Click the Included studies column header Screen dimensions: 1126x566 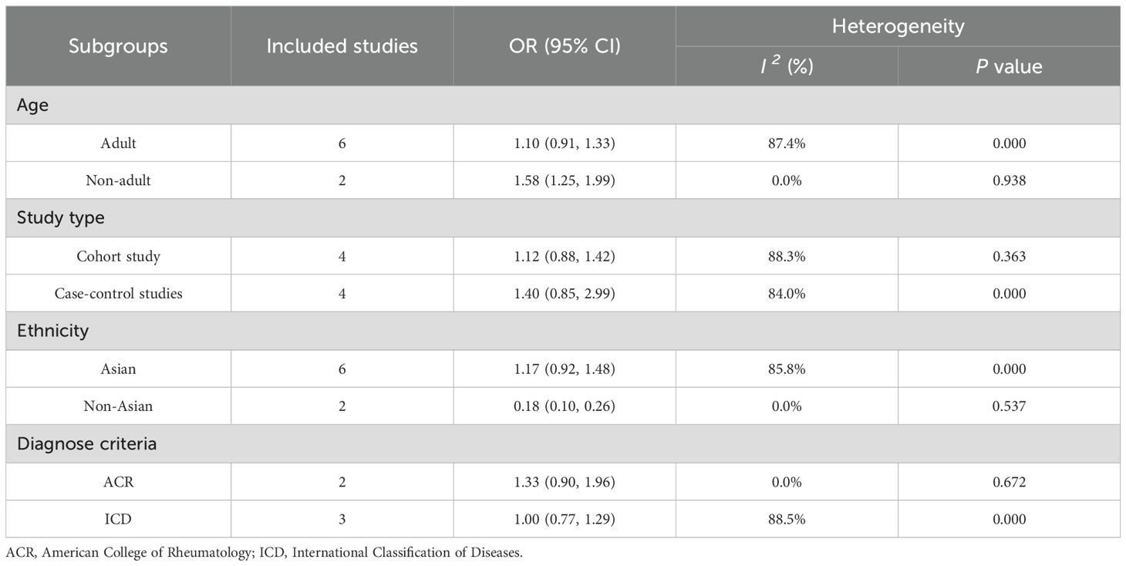click(x=342, y=46)
